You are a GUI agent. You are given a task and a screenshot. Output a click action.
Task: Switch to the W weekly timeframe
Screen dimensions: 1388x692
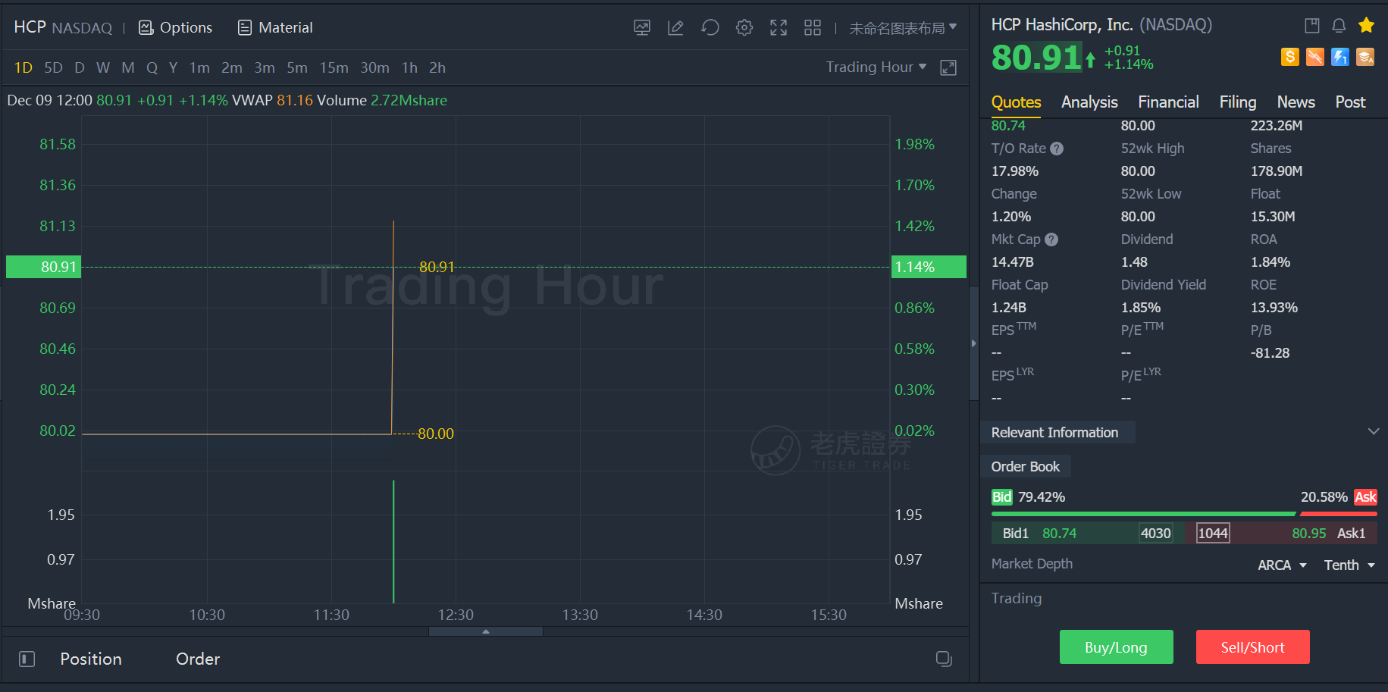pyautogui.click(x=103, y=67)
